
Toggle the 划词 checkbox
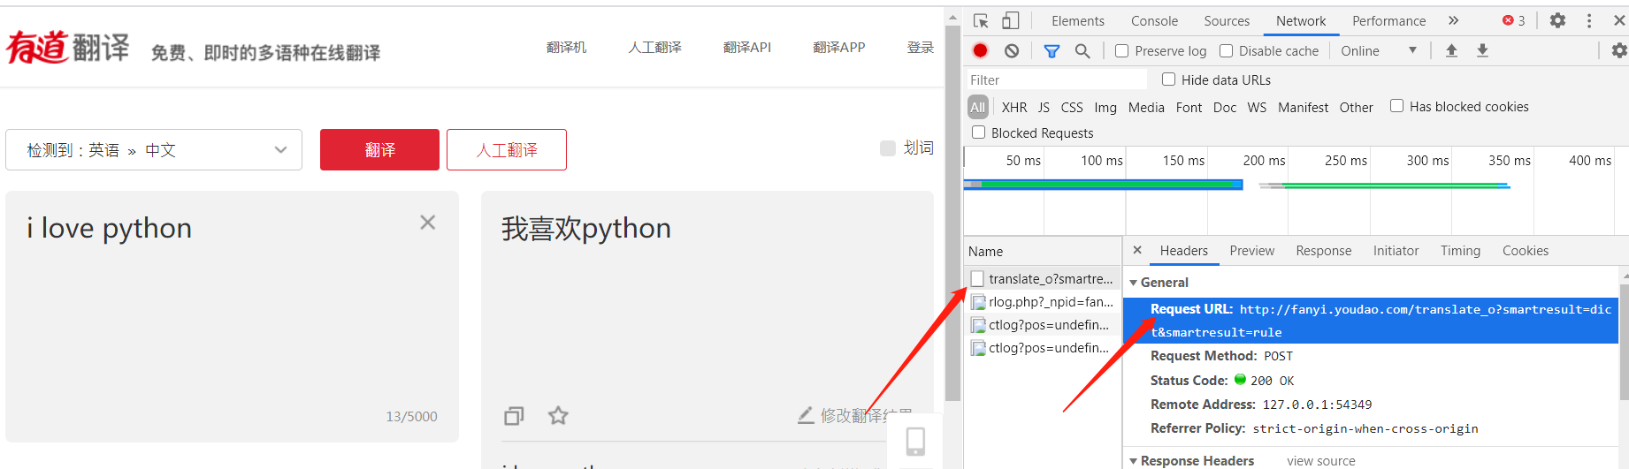pyautogui.click(x=888, y=148)
